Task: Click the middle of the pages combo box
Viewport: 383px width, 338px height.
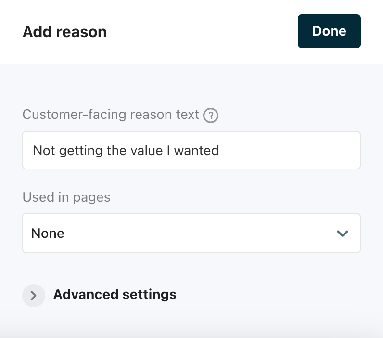Action: 191,233
